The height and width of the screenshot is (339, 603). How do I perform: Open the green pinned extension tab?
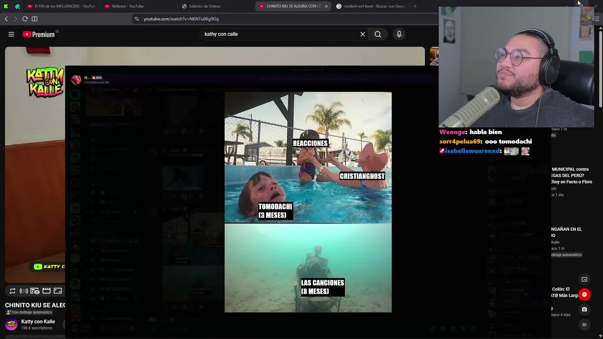(17, 6)
